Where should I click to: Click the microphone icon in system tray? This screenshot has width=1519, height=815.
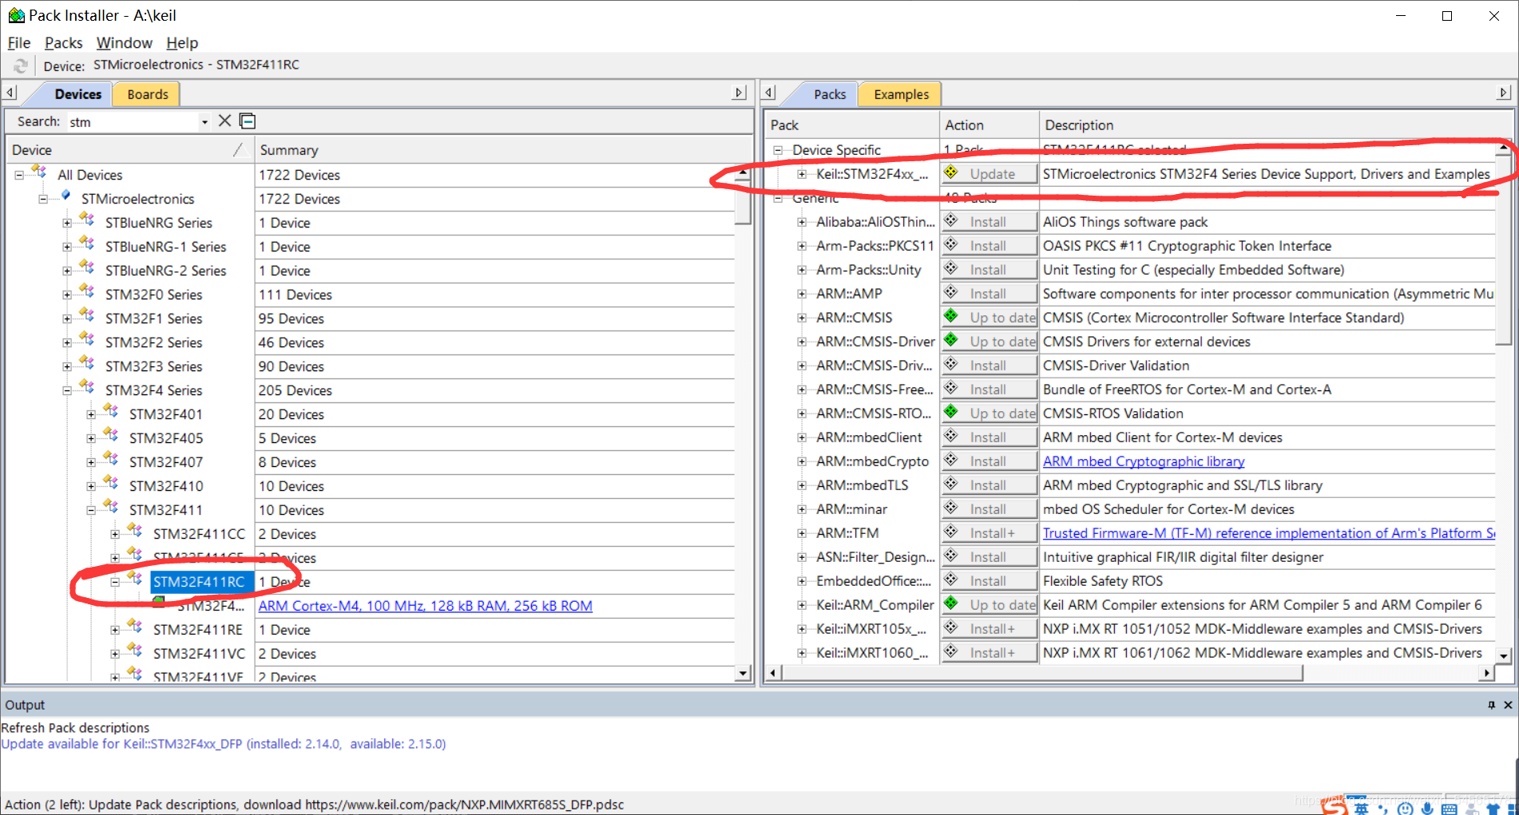1427,809
